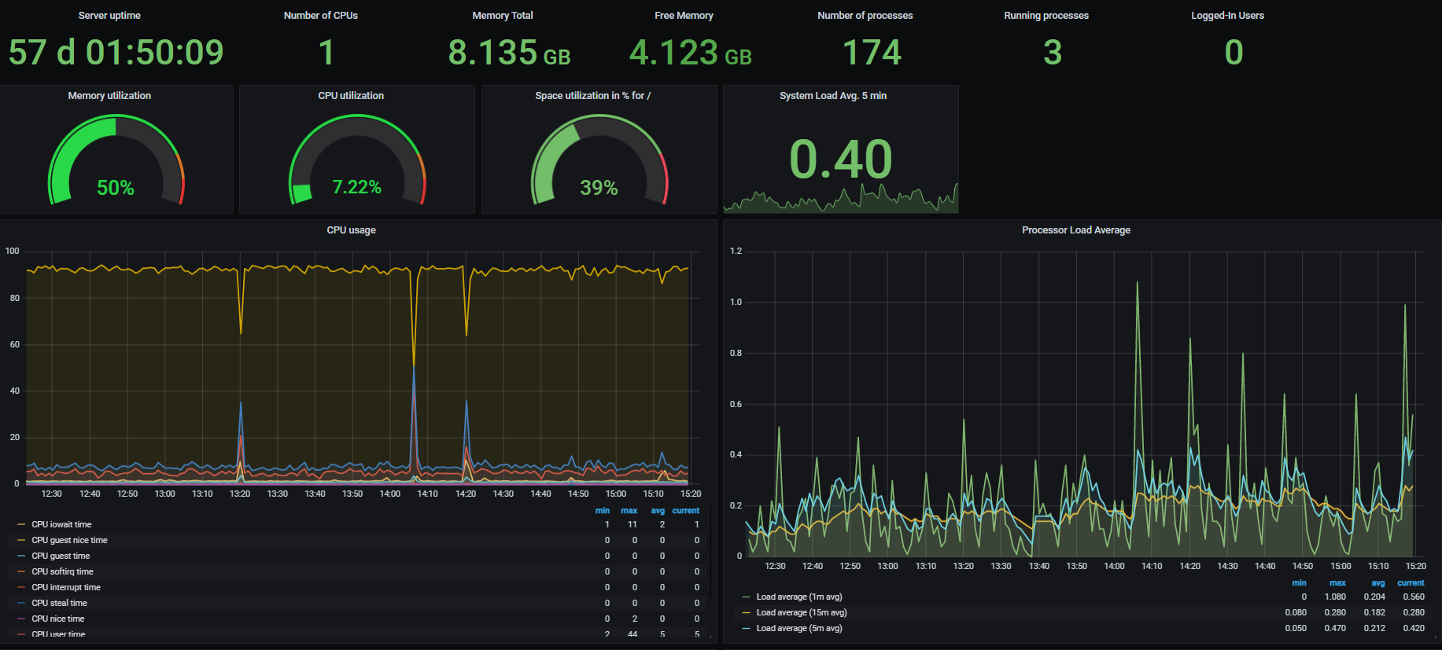Click the CPU nice time legend color icon

pyautogui.click(x=21, y=619)
